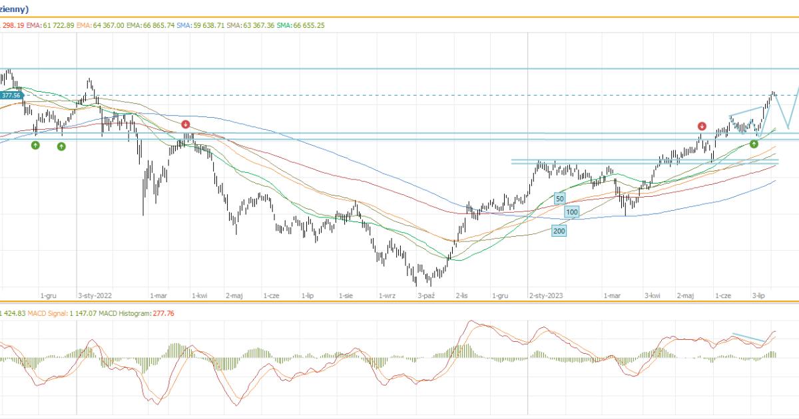The image size is (799, 419).
Task: Click the red down-arrow marker near 2-maj 2023
Action: [702, 126]
